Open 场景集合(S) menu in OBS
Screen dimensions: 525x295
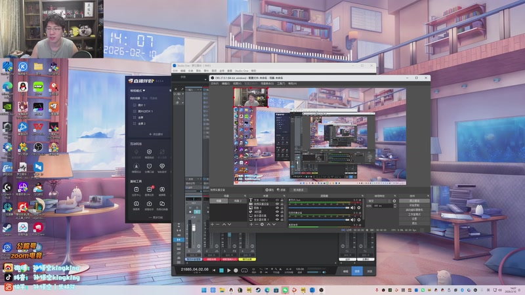(267, 83)
